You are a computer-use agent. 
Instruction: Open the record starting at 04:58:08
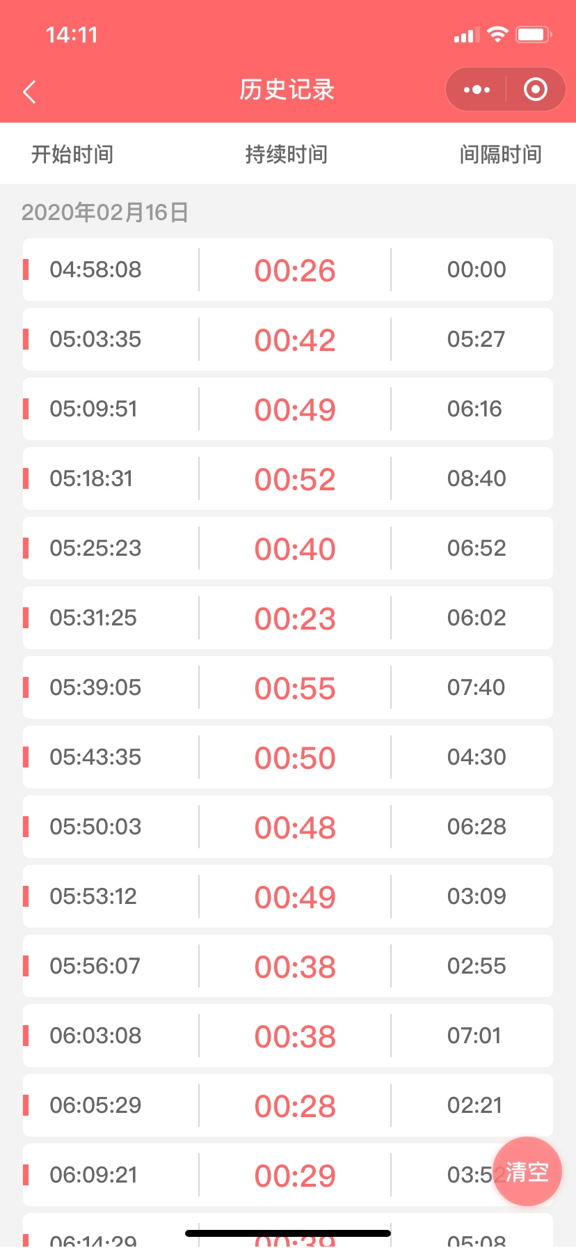click(x=288, y=270)
